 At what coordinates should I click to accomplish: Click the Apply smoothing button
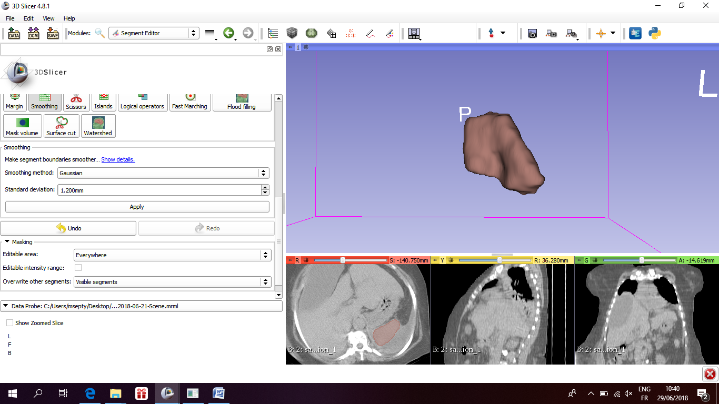tap(137, 207)
